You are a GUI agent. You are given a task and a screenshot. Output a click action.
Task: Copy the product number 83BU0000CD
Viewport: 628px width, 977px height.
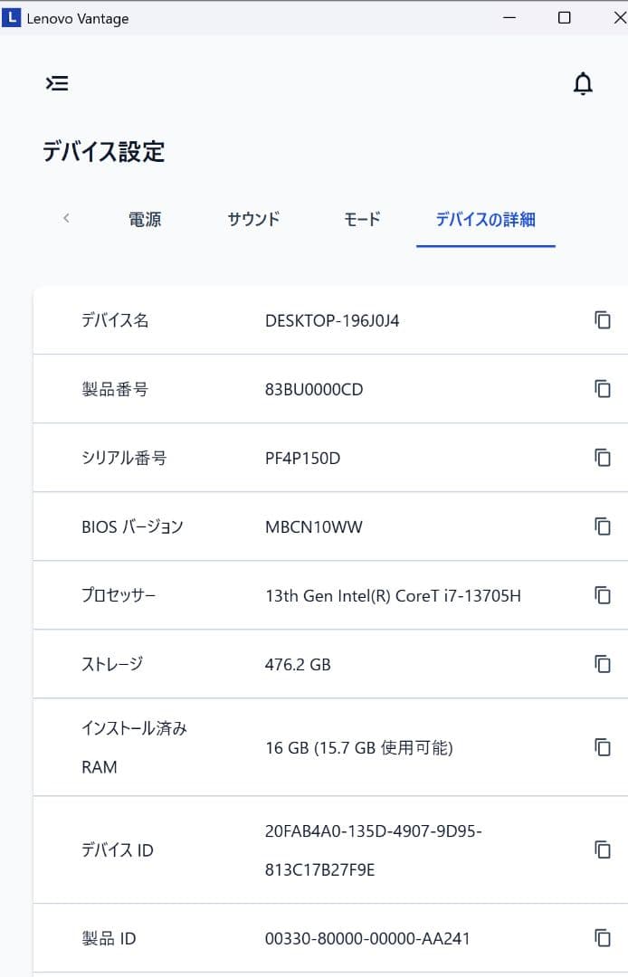point(602,388)
